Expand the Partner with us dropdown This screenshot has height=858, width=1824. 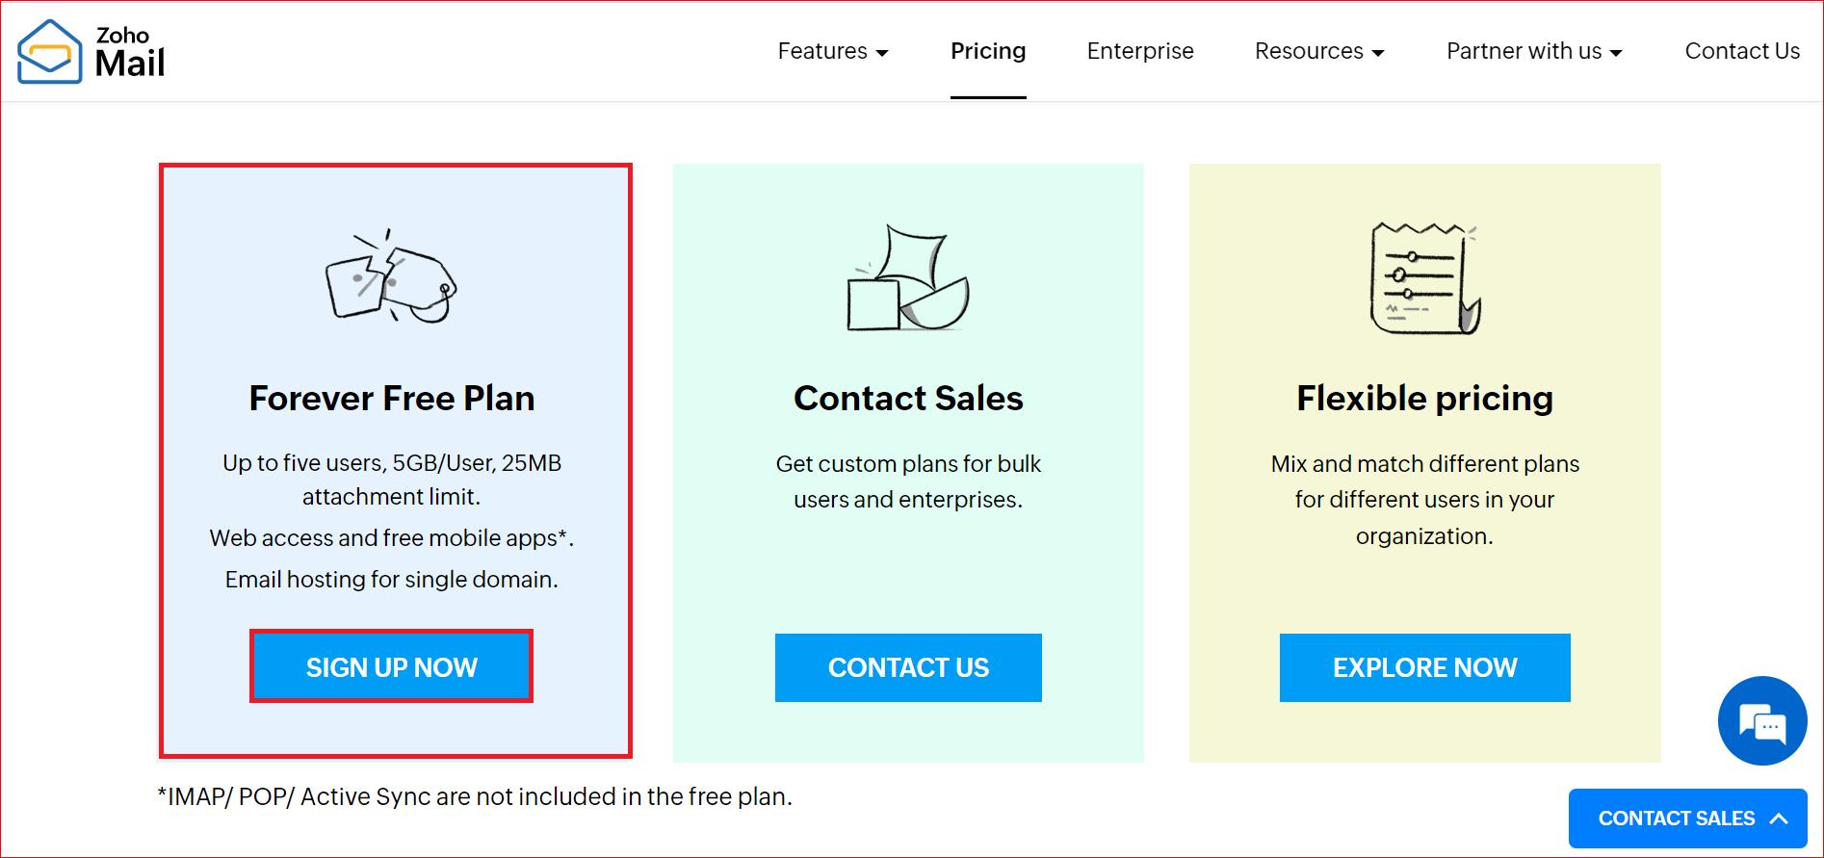click(1533, 51)
